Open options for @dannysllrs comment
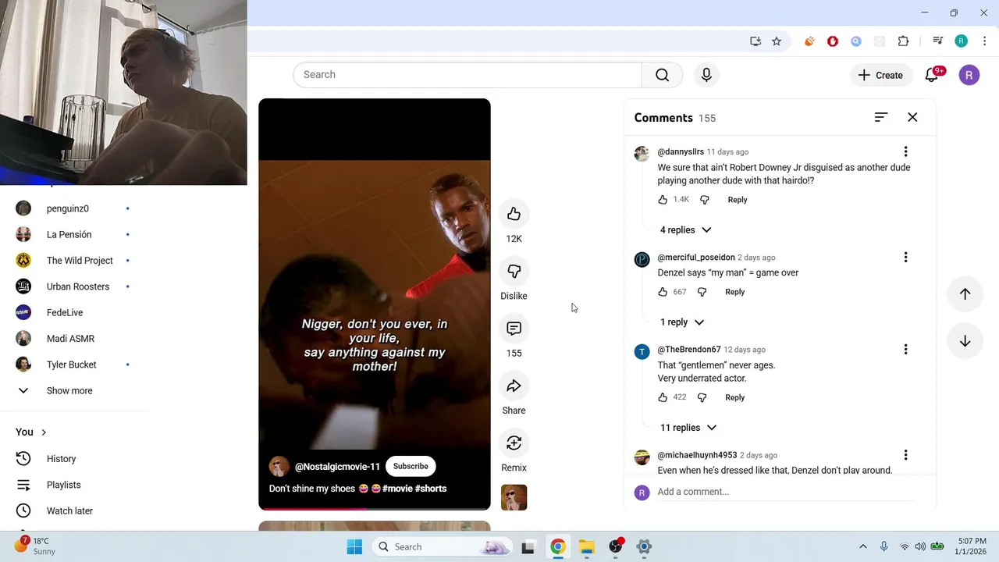The width and height of the screenshot is (999, 562). 905,151
